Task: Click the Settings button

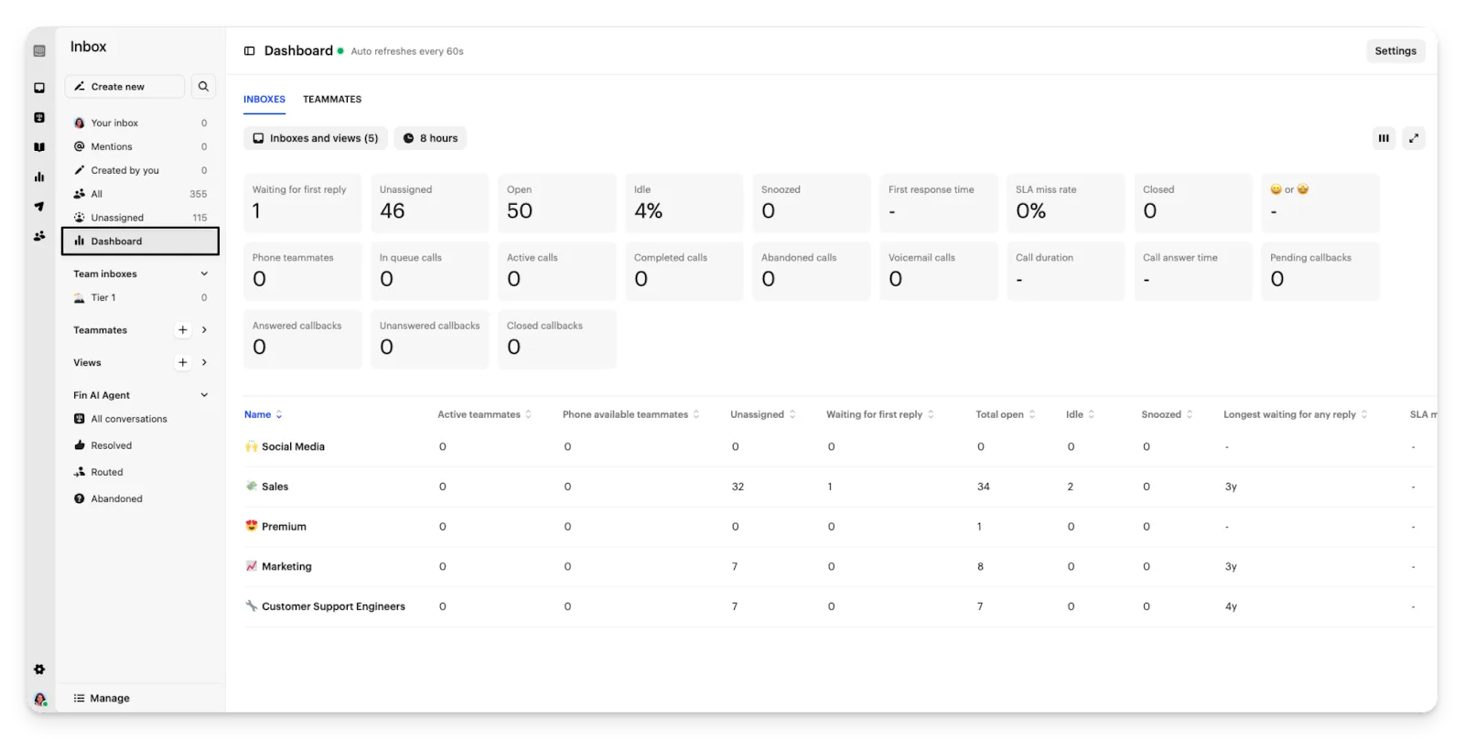Action: pyautogui.click(x=1395, y=51)
